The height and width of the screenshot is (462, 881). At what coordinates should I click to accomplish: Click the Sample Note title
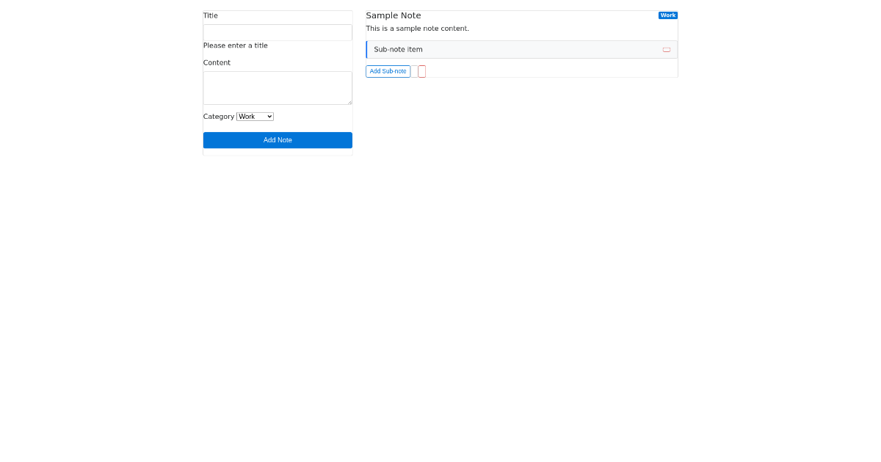tap(394, 15)
